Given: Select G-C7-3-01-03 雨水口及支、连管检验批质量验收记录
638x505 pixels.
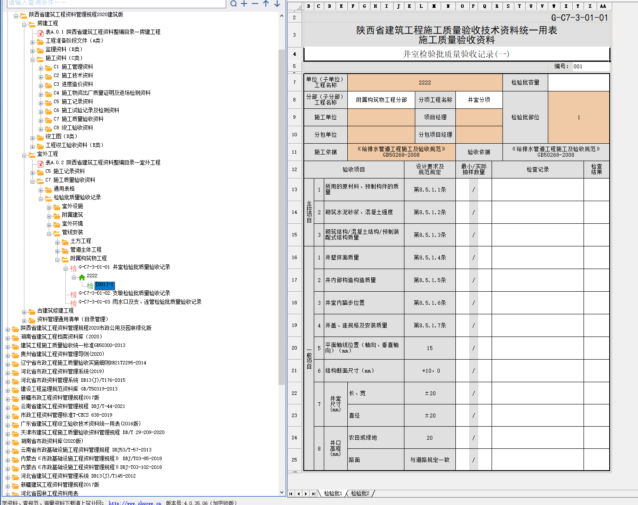Looking at the screenshot, I should 140,302.
